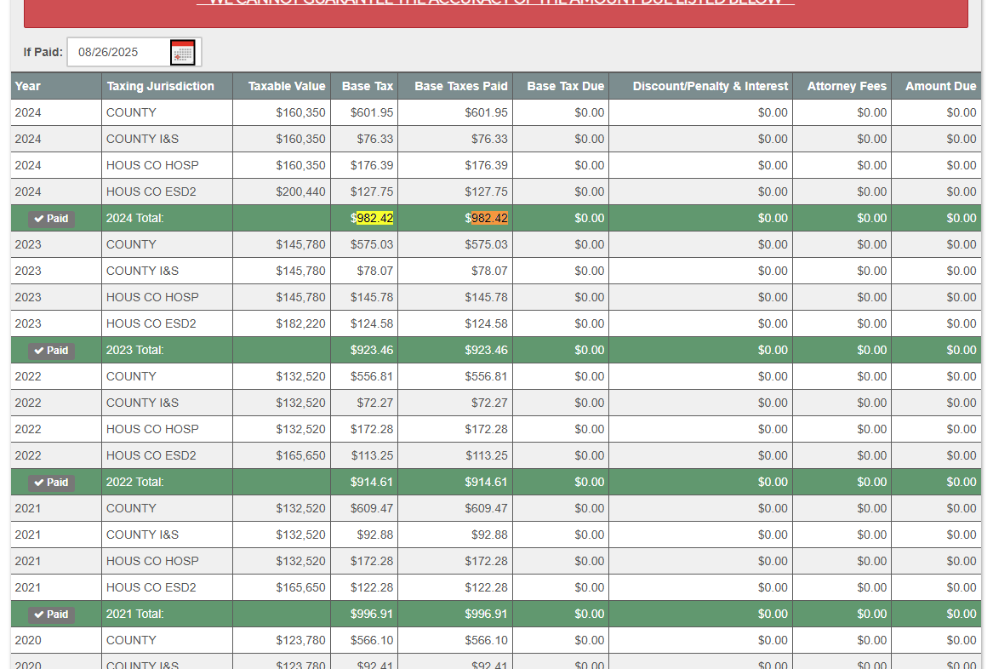Screen dimensions: 993x669
Task: Select the Base Taxes Paid column header
Action: pos(460,86)
